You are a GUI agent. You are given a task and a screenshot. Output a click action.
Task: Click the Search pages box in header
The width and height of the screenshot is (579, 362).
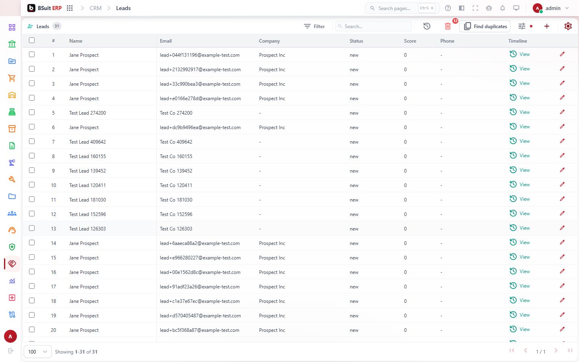coord(402,8)
